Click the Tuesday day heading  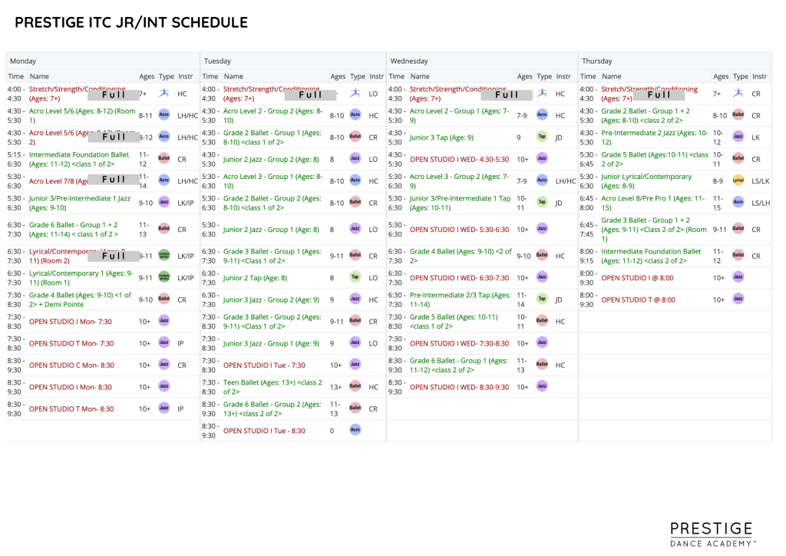pos(217,61)
